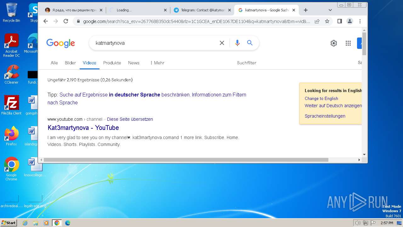Launch Firefox desktop shortcut
403x227 pixels.
click(x=11, y=136)
